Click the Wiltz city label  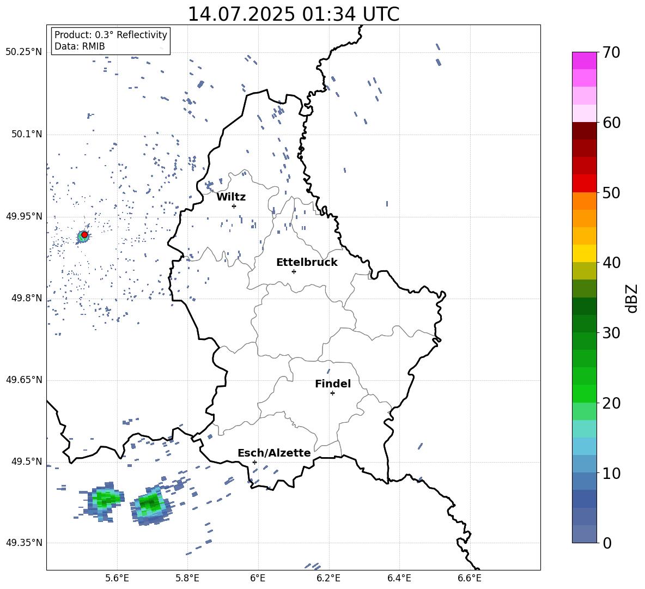231,197
